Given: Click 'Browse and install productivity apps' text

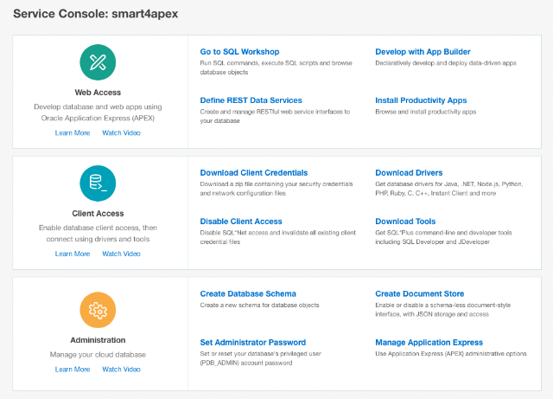Looking at the screenshot, I should coord(425,112).
